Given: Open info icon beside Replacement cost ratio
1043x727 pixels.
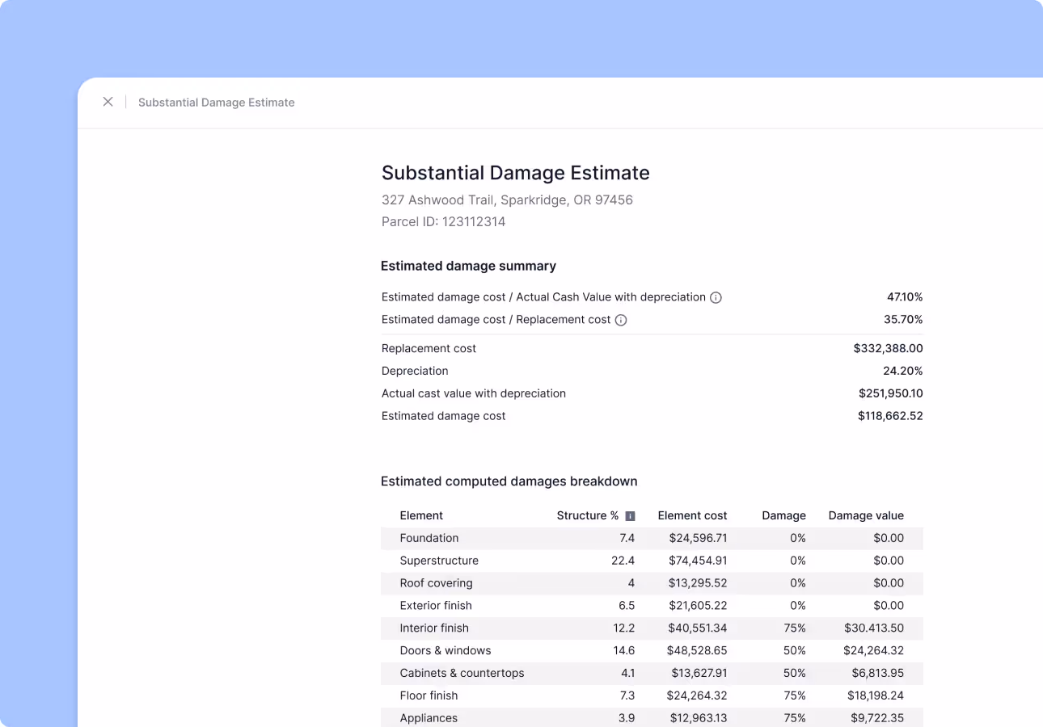Looking at the screenshot, I should [621, 320].
